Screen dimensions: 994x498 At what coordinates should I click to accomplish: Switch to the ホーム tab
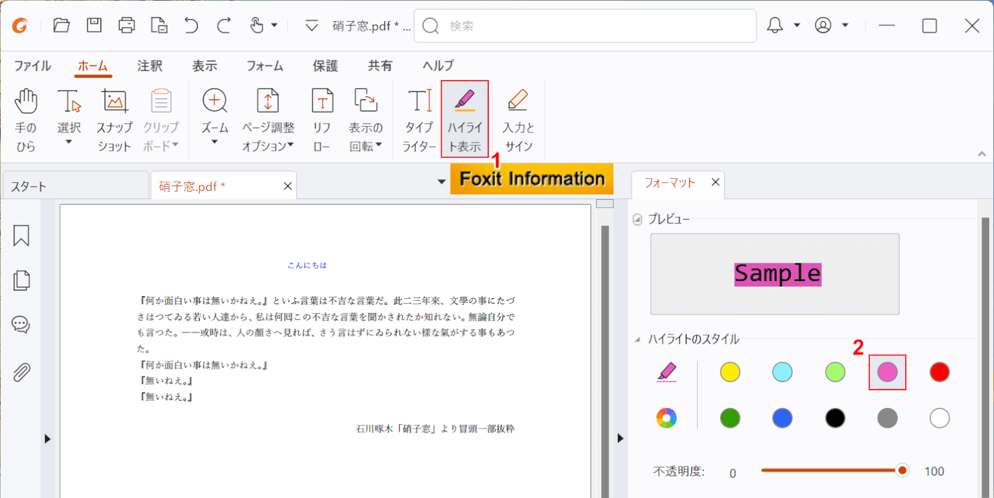click(x=93, y=66)
